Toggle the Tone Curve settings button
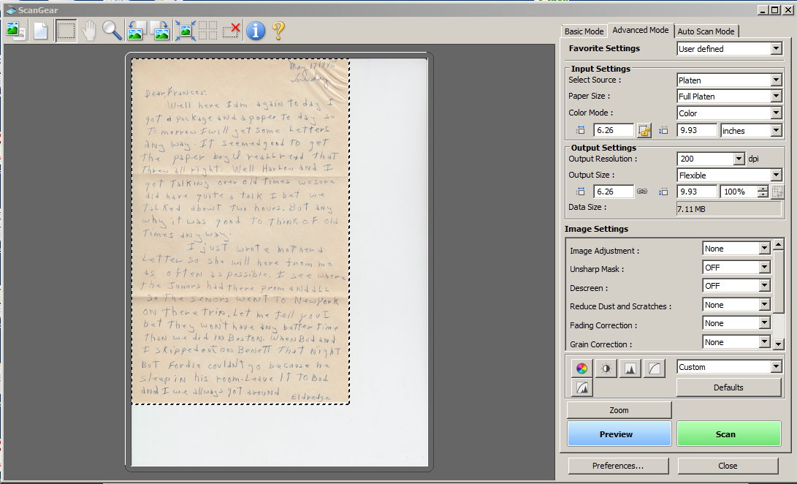This screenshot has width=797, height=484. coord(654,368)
